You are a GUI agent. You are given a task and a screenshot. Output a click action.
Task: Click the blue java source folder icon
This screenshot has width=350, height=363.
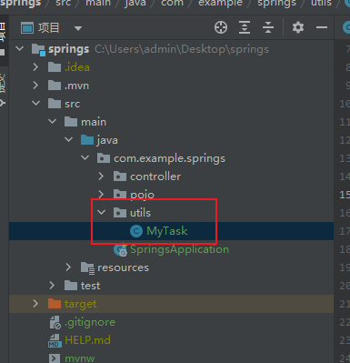tap(87, 140)
